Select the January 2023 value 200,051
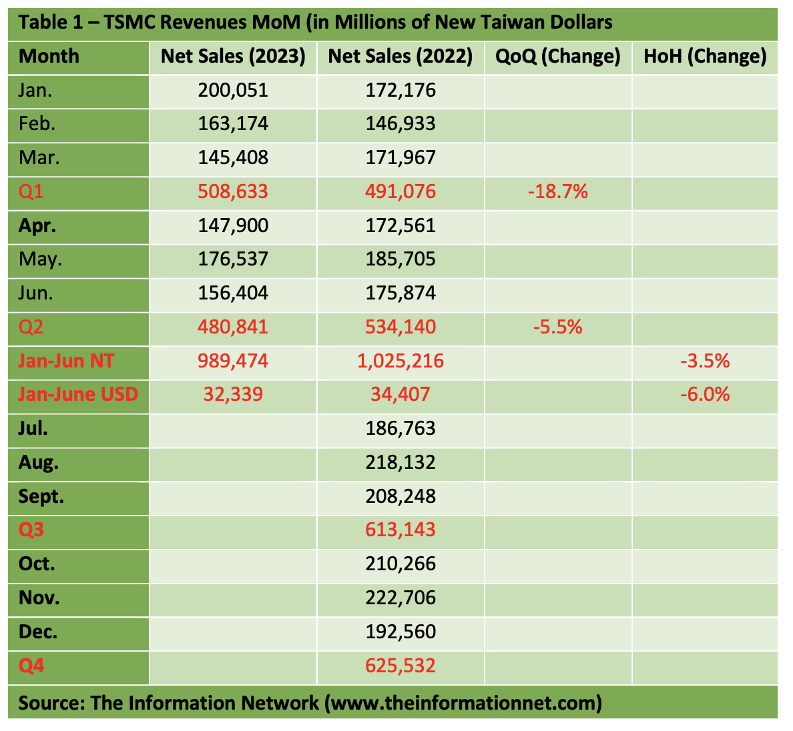Screen dimensions: 793x731 click(233, 91)
